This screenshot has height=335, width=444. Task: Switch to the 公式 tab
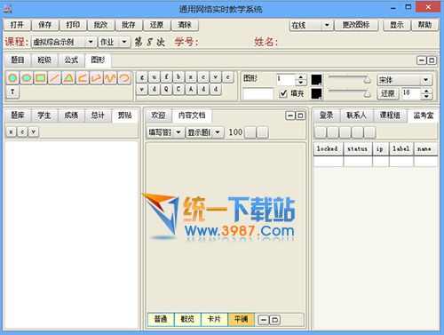tap(71, 60)
